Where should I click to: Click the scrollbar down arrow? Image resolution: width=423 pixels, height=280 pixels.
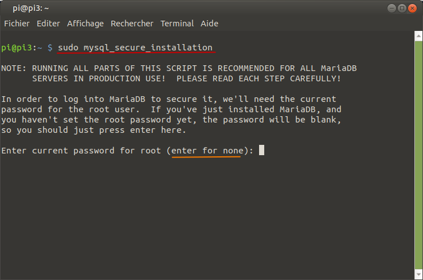[x=418, y=274]
